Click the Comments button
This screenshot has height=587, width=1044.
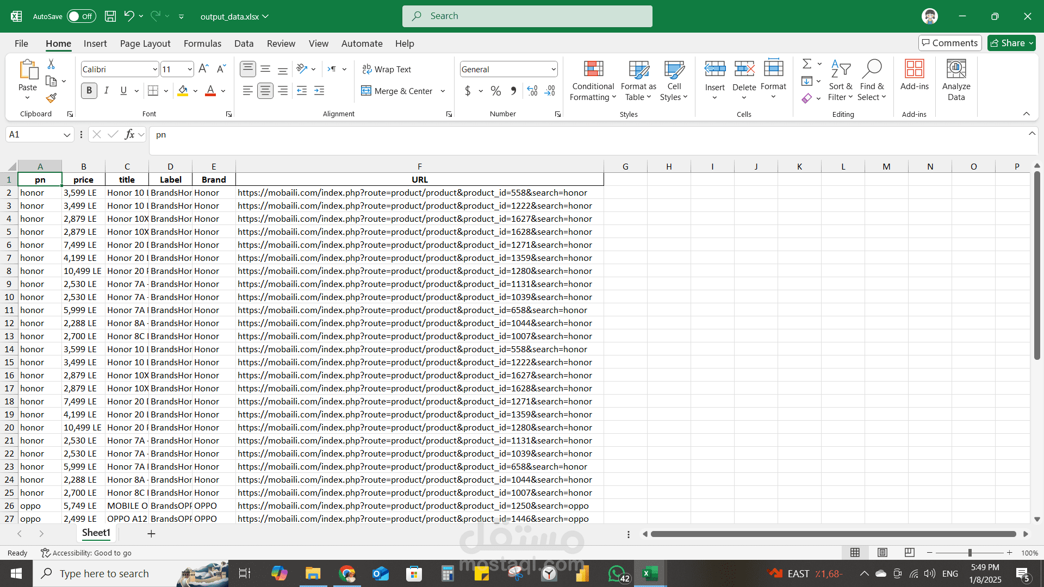pos(949,43)
